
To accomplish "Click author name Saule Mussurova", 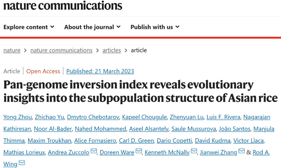I will click(x=194, y=129).
